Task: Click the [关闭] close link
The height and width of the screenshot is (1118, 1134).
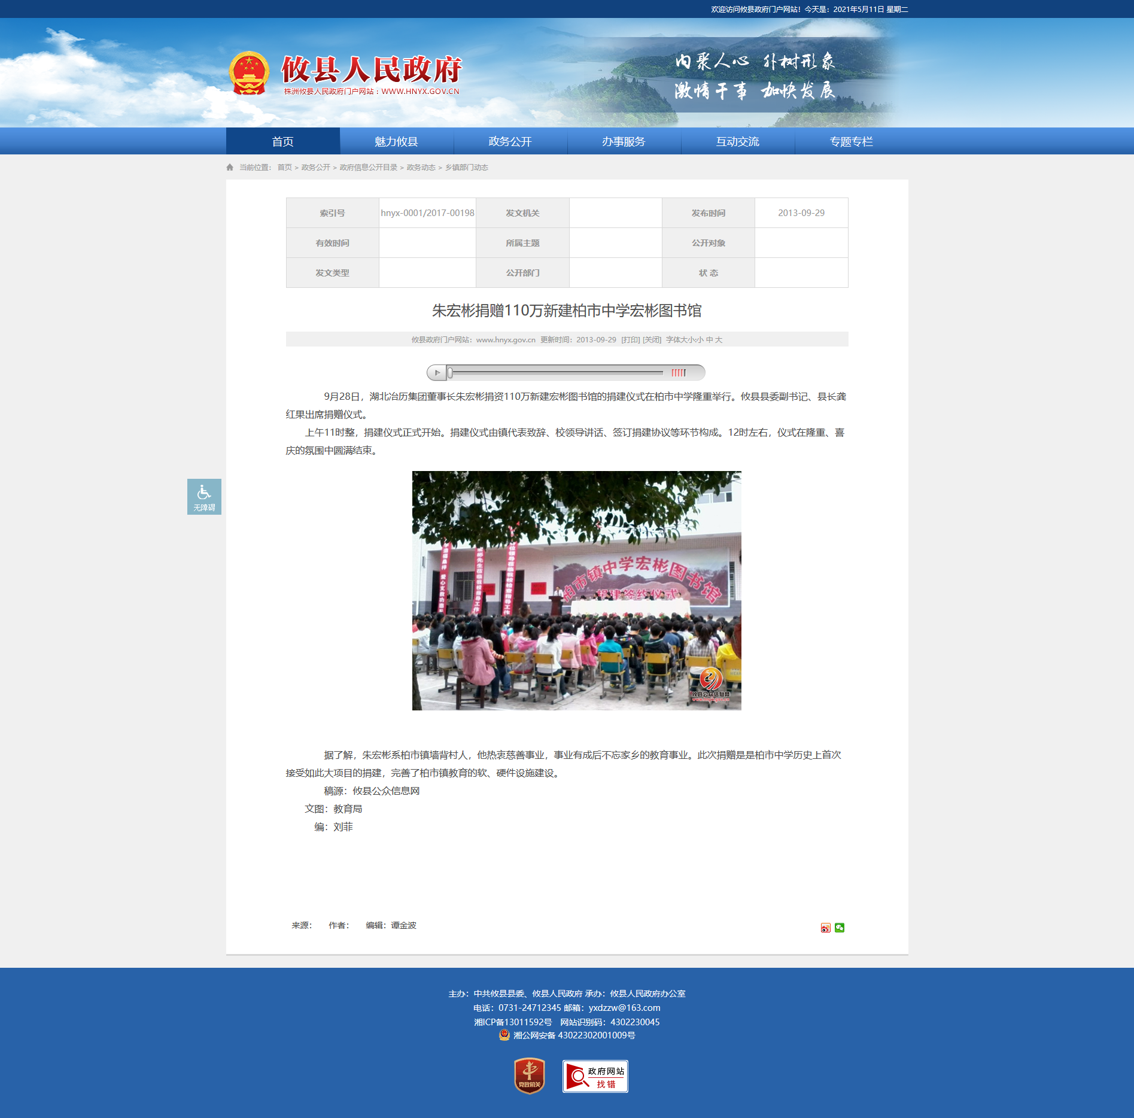Action: tap(652, 340)
